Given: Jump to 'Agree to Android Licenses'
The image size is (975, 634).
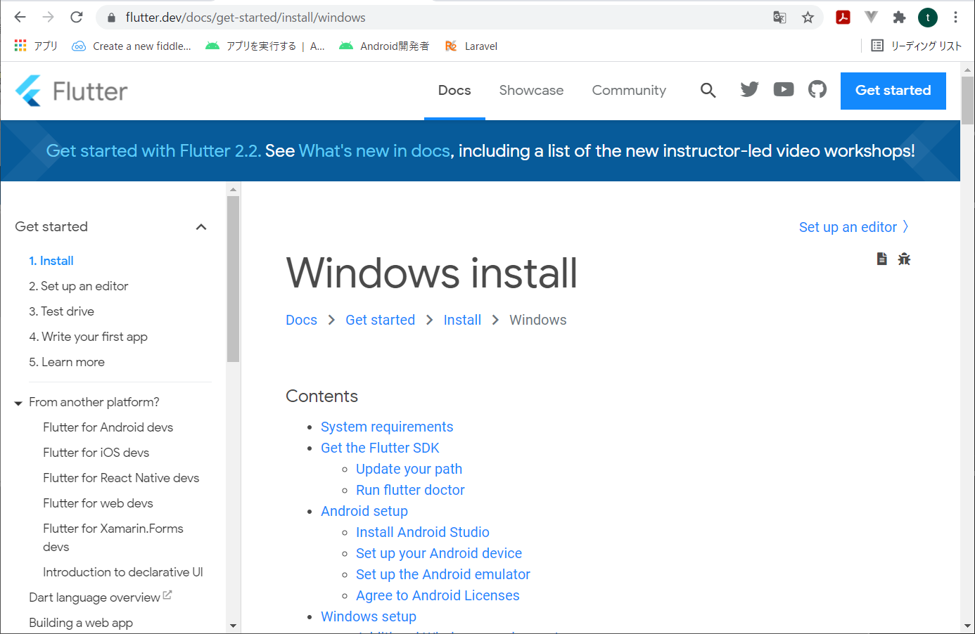Looking at the screenshot, I should (438, 595).
